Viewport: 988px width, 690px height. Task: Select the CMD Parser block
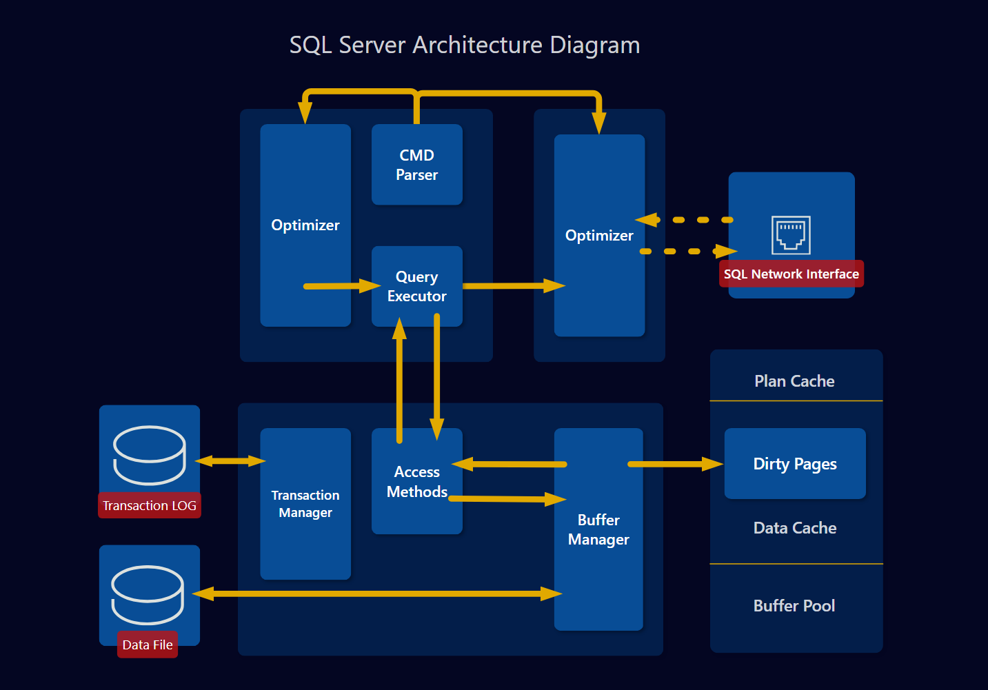pos(416,165)
